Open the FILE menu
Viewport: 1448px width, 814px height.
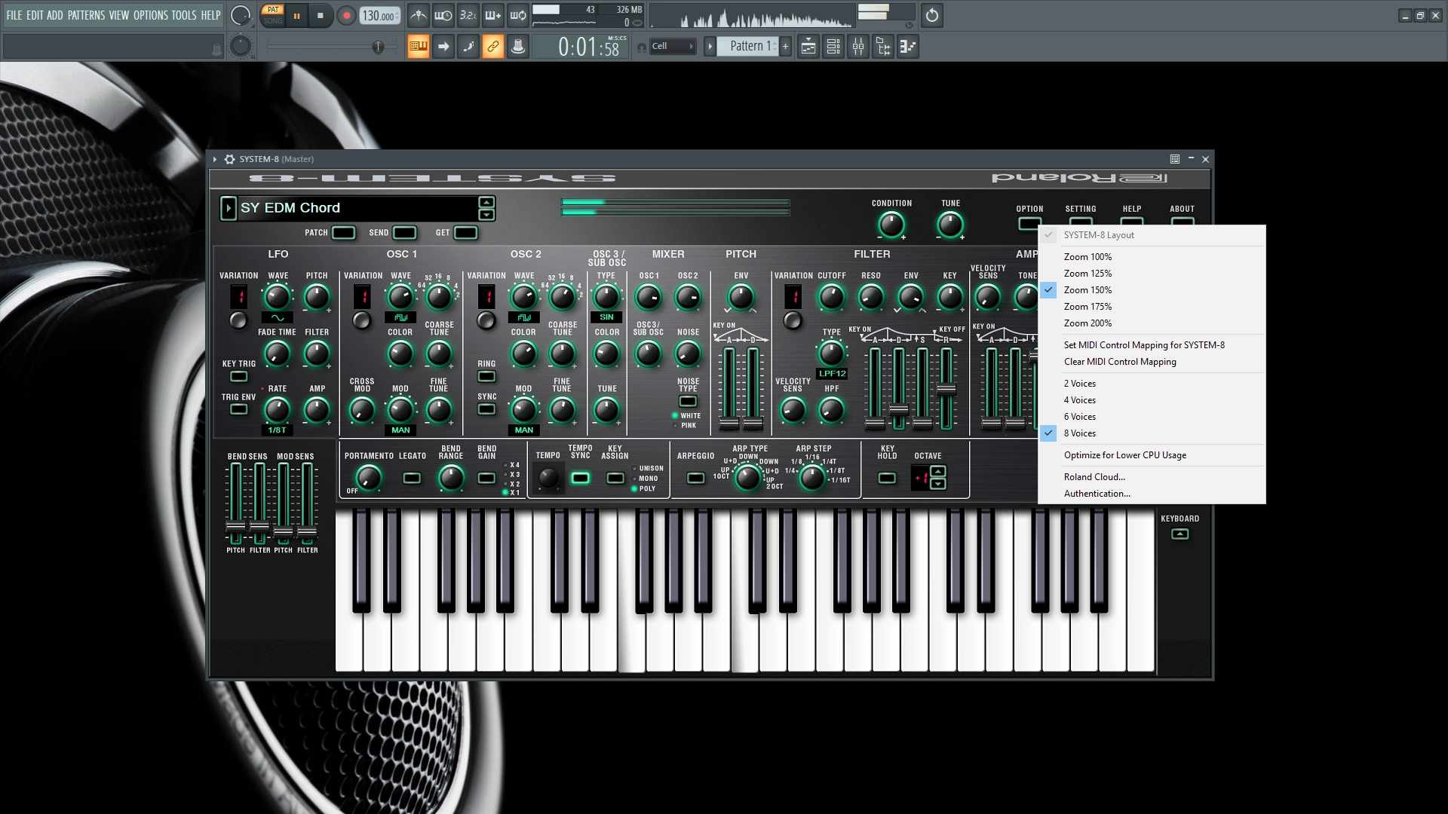[x=14, y=15]
